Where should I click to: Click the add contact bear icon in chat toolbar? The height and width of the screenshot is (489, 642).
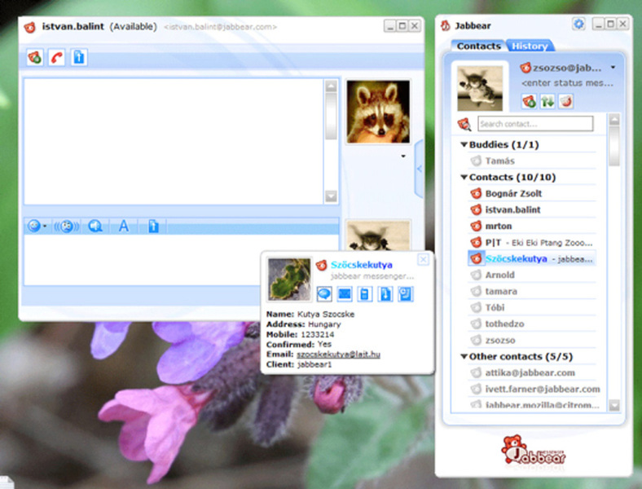coord(35,57)
